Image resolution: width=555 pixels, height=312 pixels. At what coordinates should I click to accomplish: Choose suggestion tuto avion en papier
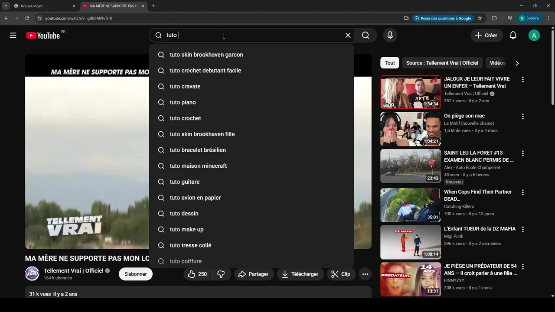click(x=251, y=198)
